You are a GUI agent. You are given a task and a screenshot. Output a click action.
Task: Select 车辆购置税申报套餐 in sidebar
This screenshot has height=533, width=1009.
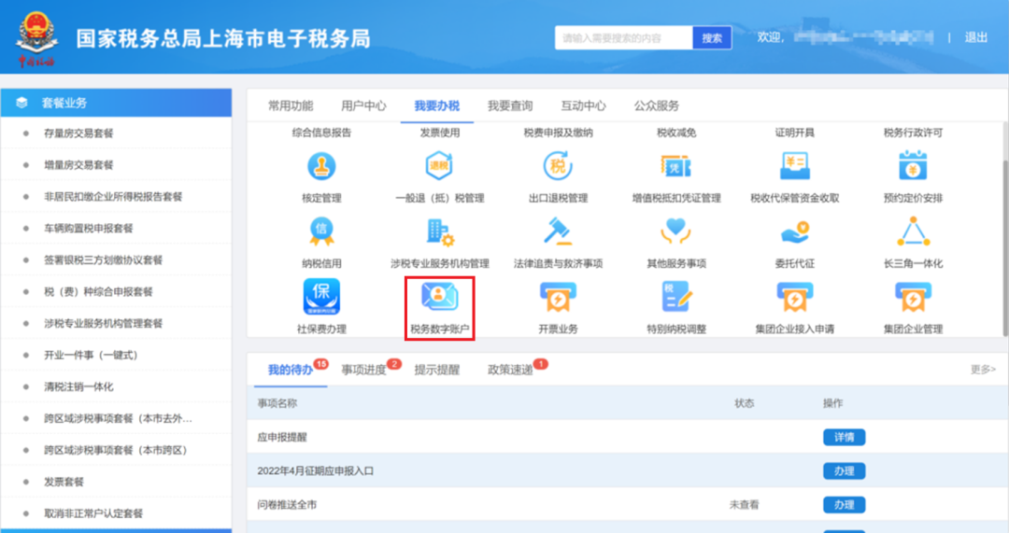tap(89, 229)
